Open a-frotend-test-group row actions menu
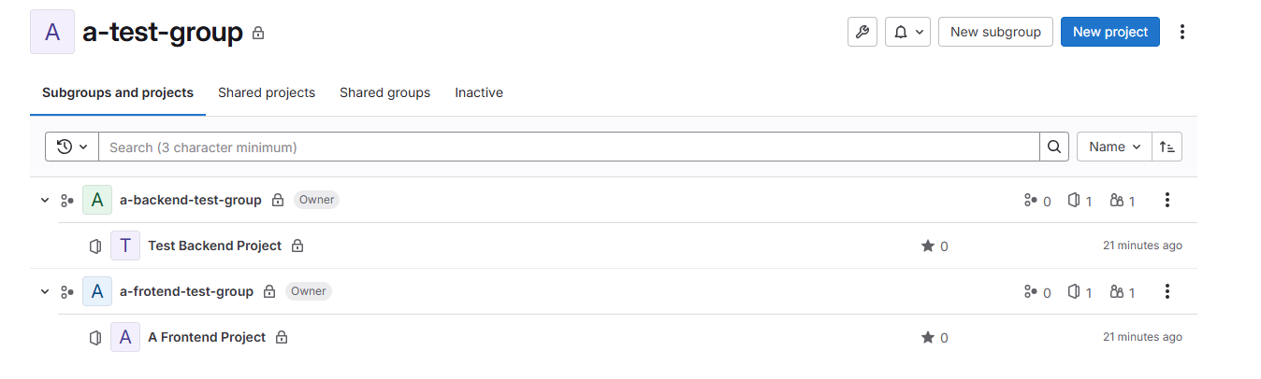Viewport: 1261px width, 379px height. [x=1167, y=291]
